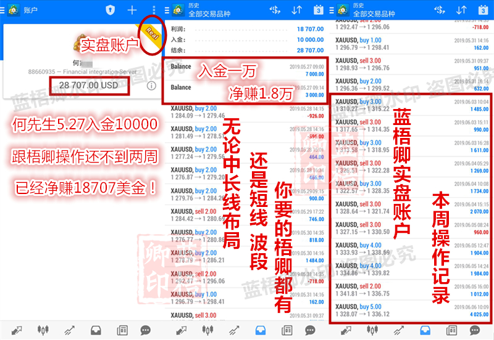The height and width of the screenshot is (340, 494).
Task: Add a new account with plus icon
Action: 132,10
